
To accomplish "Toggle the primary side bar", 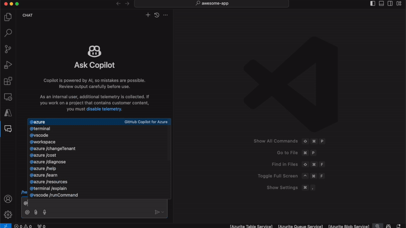I will click(373, 4).
